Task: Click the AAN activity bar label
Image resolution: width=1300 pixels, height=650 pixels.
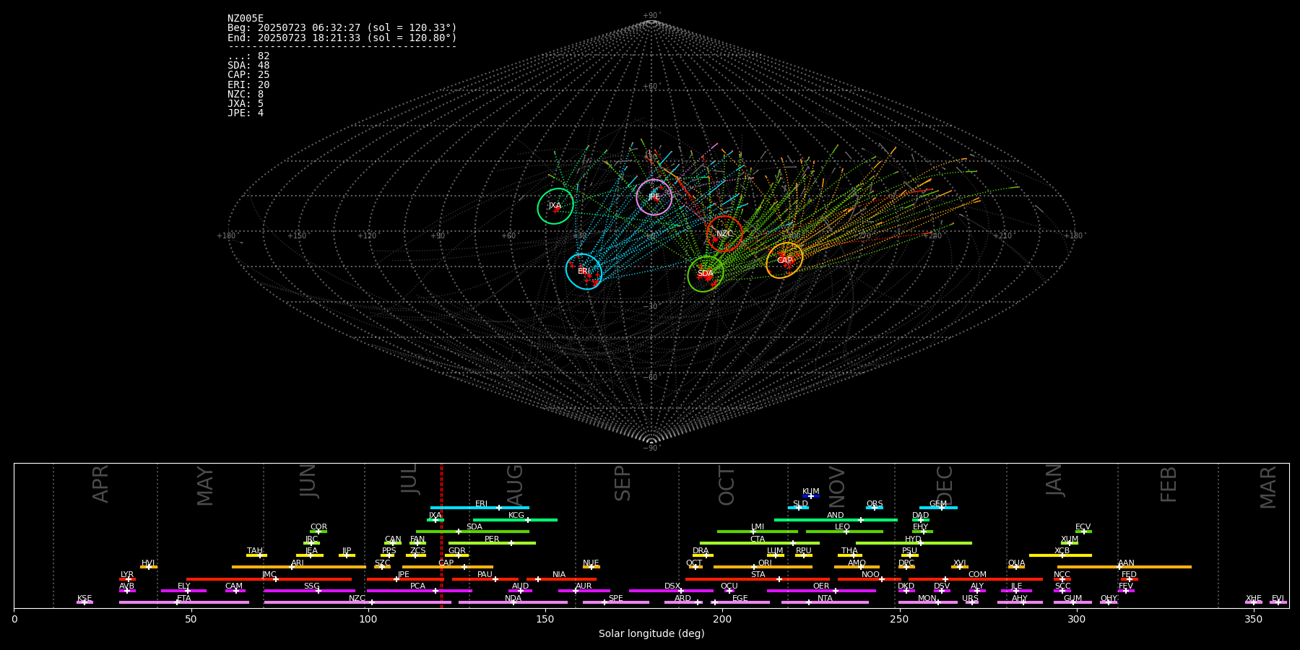Action: (x=1126, y=563)
